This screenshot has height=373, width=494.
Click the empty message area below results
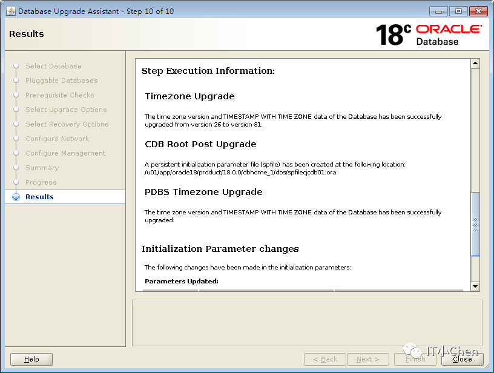[x=307, y=323]
